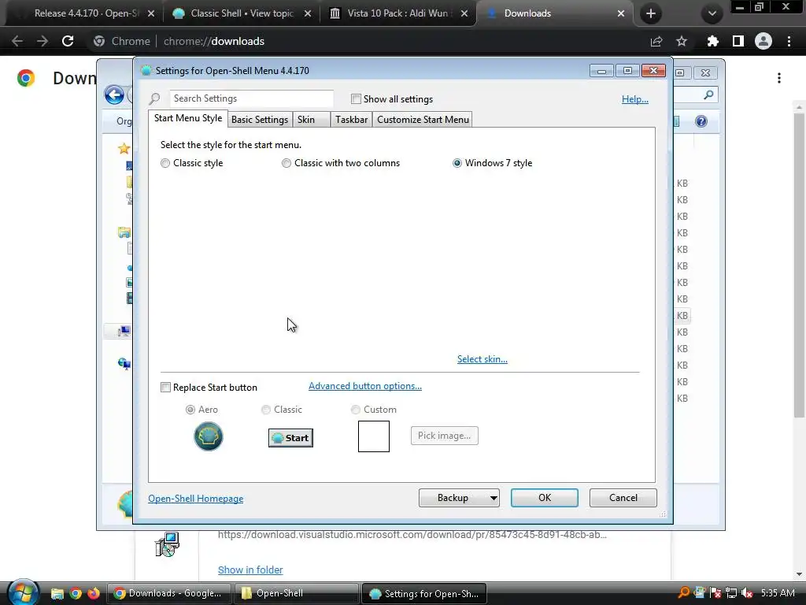This screenshot has width=806, height=605.
Task: Toggle the Chrome side panel icon
Action: pos(738,41)
